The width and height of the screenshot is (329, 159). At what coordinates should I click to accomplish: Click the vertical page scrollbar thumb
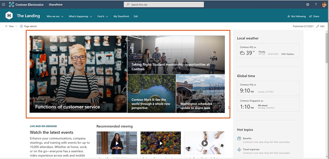click(327, 48)
